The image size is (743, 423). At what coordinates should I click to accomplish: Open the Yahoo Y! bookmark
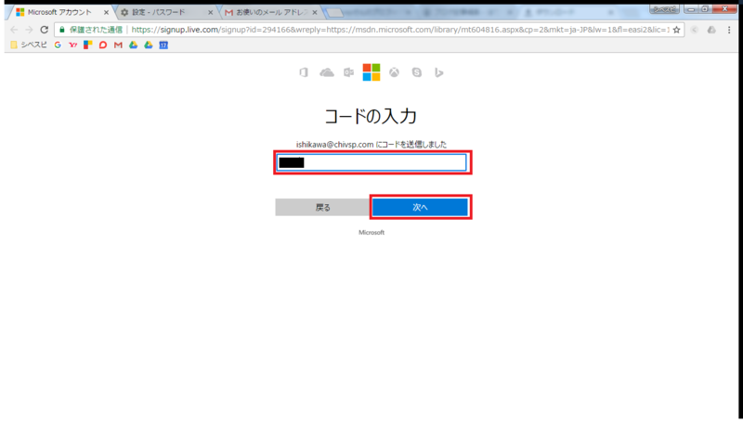[x=73, y=45]
